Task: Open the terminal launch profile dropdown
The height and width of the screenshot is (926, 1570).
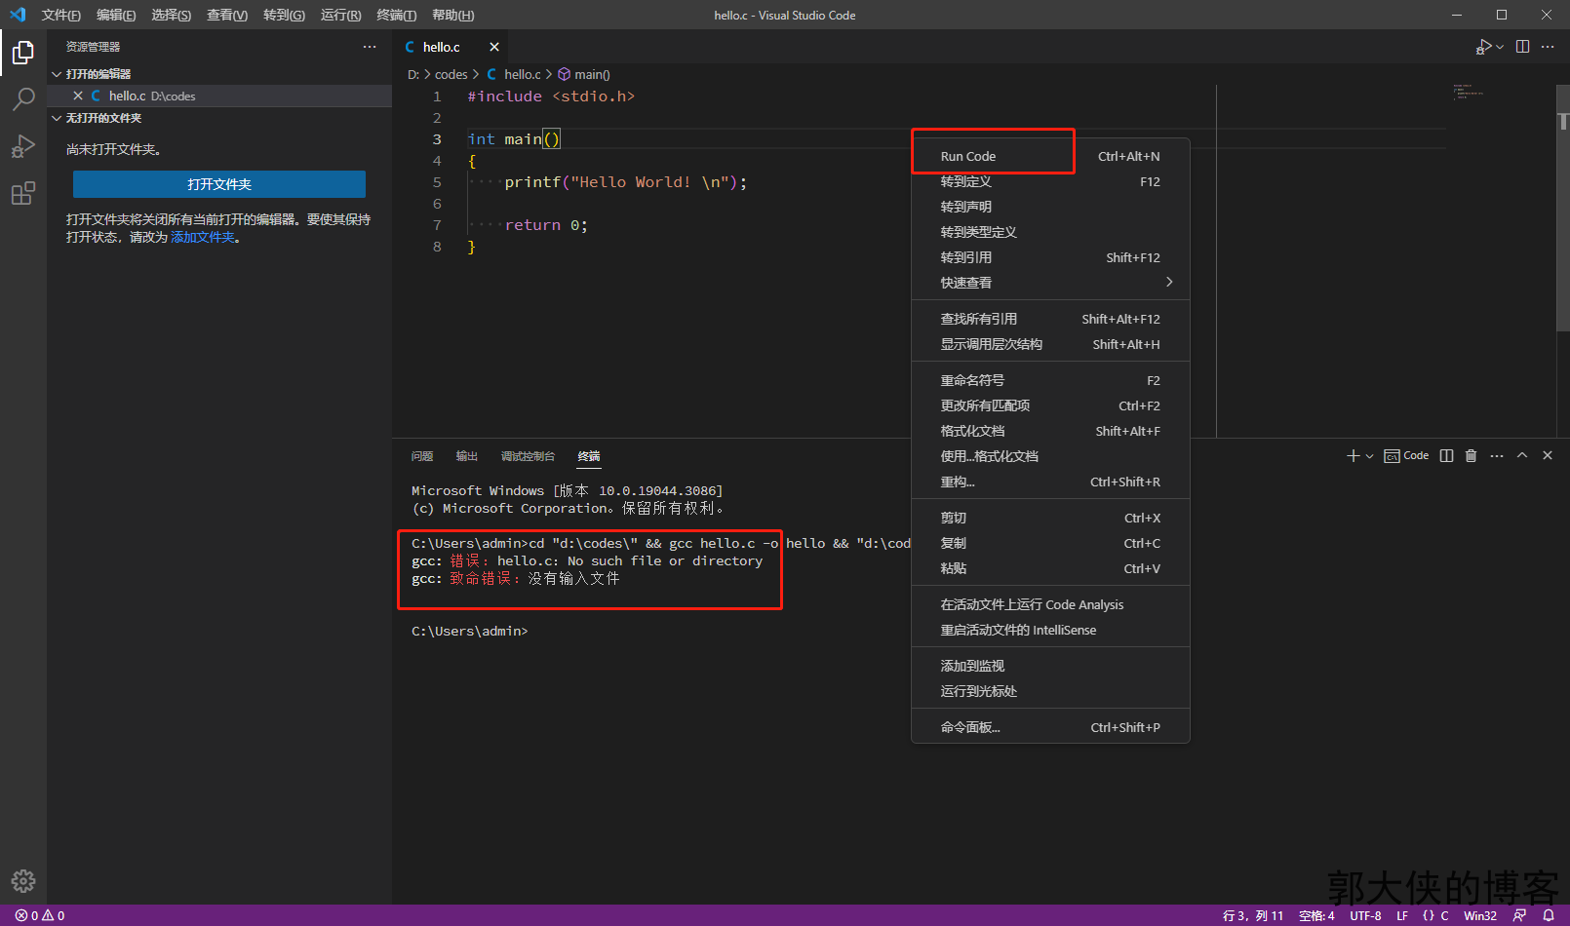Action: (x=1369, y=455)
